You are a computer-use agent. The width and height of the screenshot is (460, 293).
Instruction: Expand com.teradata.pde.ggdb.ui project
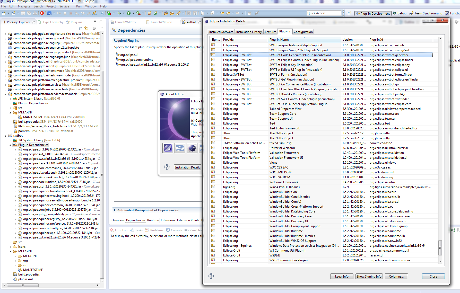click(x=5, y=61)
